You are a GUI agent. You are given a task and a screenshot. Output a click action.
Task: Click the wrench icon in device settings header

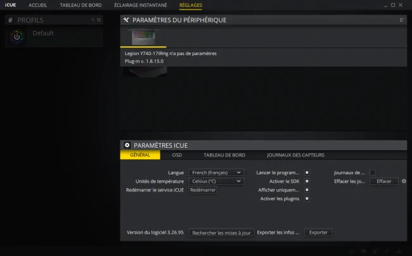click(126, 20)
